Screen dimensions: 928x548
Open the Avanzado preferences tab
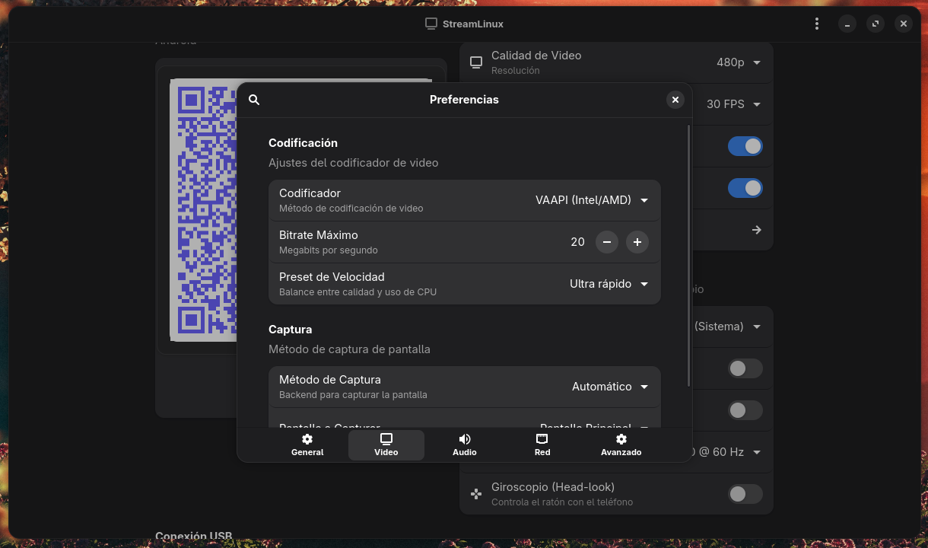(621, 445)
